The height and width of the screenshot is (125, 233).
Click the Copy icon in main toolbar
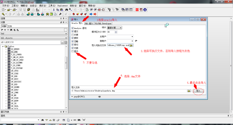(x=58, y=10)
